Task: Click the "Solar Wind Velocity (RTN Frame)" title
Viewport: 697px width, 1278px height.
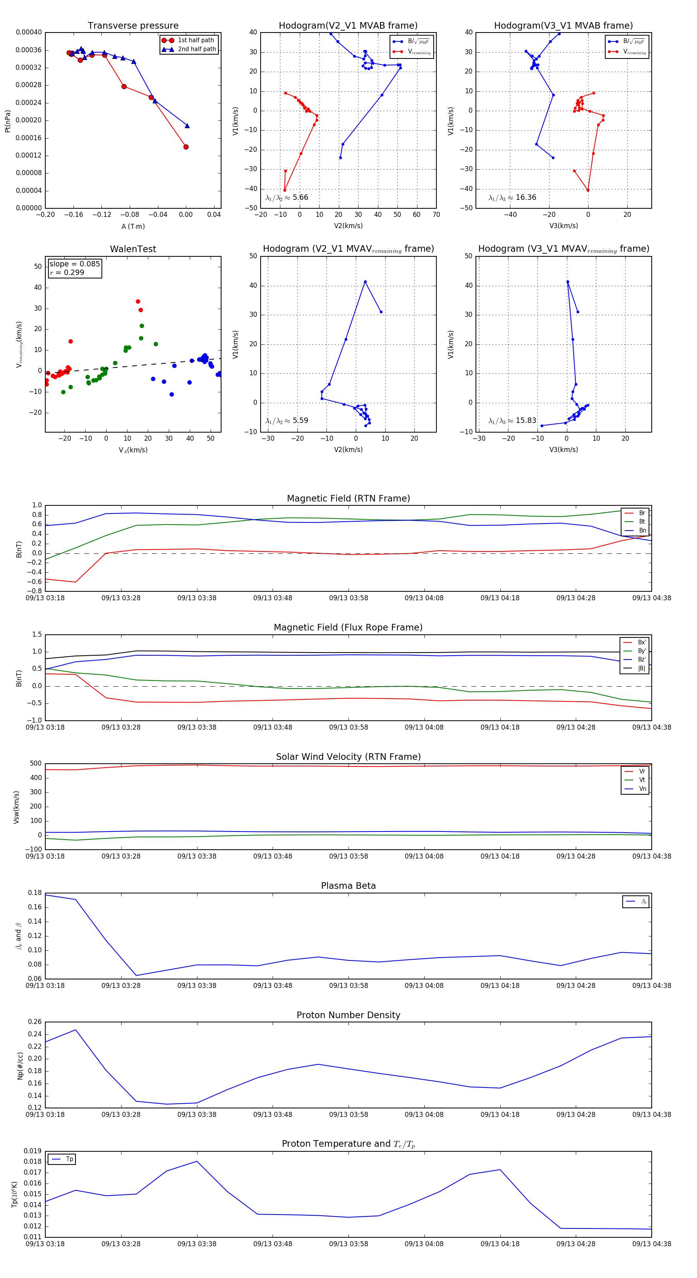Action: (348, 757)
